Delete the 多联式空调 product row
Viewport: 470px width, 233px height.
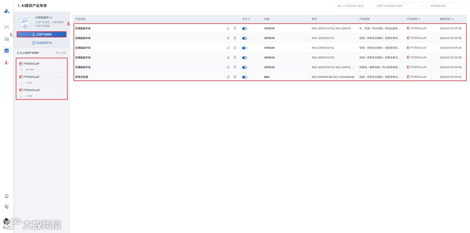coord(235,77)
